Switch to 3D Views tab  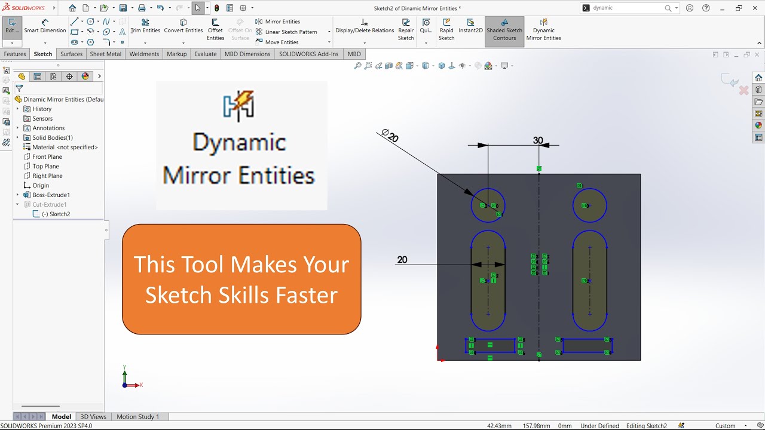pyautogui.click(x=93, y=417)
